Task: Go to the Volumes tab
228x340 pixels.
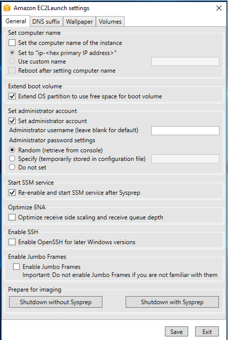Action: click(x=110, y=22)
